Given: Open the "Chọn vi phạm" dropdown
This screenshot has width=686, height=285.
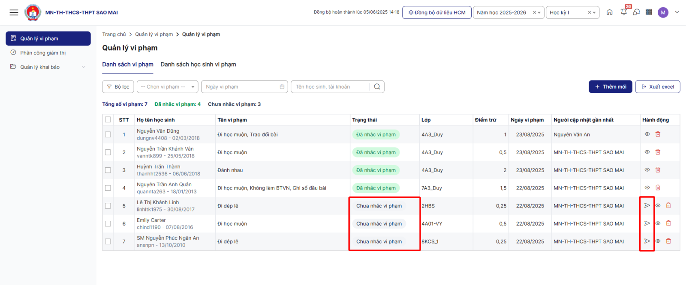Looking at the screenshot, I should tap(167, 87).
